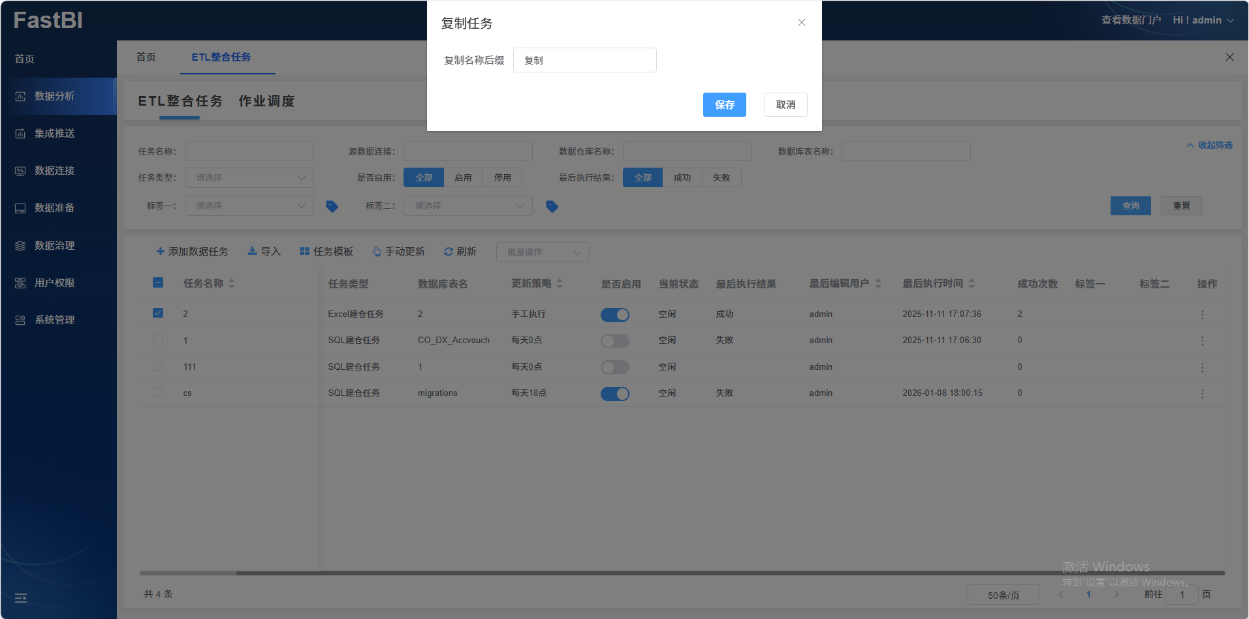This screenshot has height=619, width=1249.
Task: Close the 复制任务 dialog with X icon
Action: (801, 23)
